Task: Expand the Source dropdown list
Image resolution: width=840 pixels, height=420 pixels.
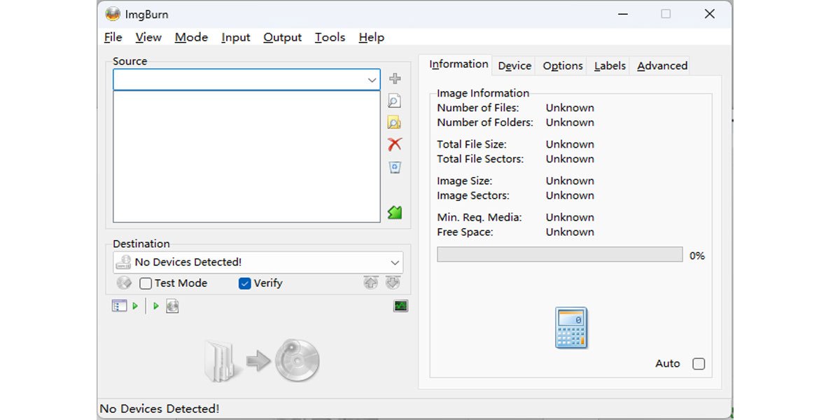Action: point(372,80)
